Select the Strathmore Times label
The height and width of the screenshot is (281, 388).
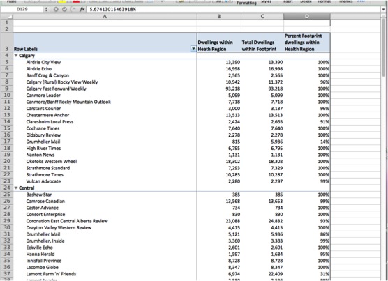pyautogui.click(x=45, y=175)
